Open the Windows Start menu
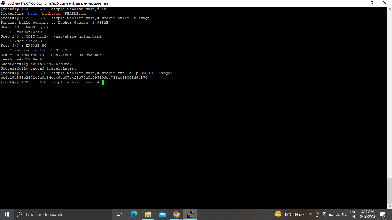Viewport: 392px width, 220px height. coord(7,214)
